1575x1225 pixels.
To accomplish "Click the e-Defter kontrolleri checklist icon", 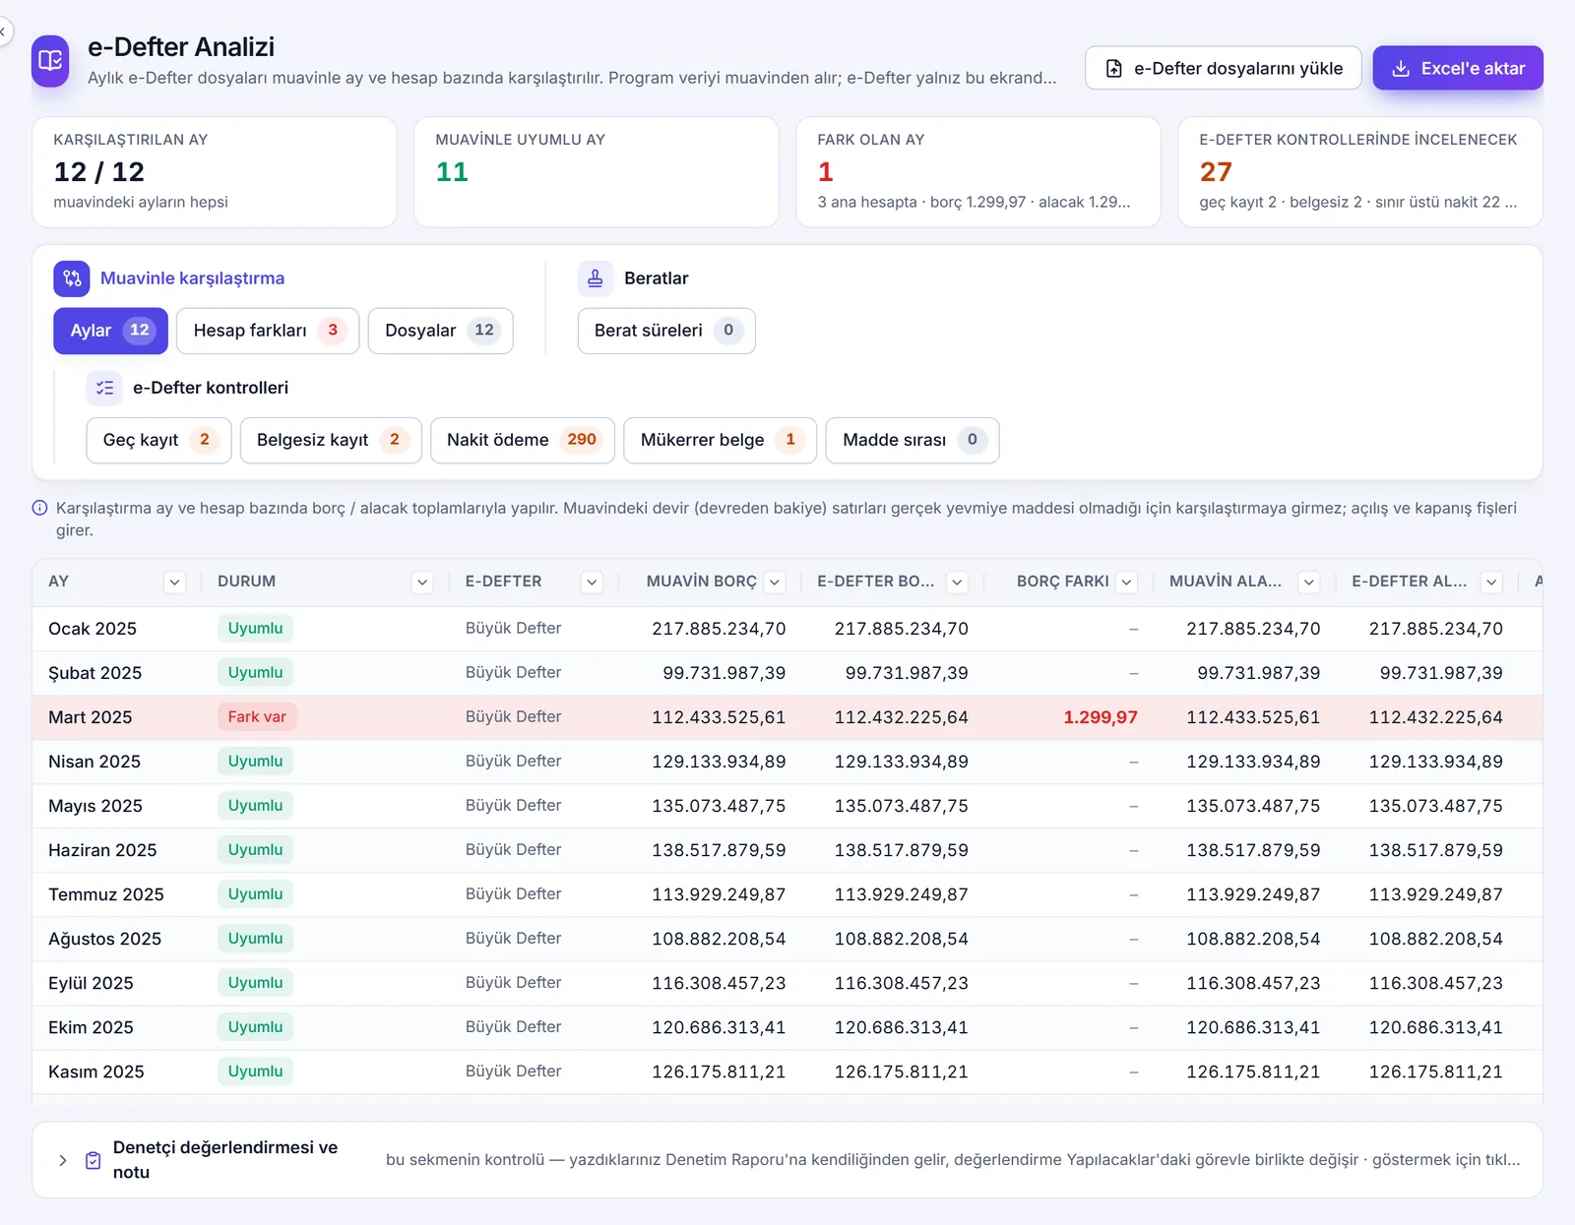I will [104, 388].
